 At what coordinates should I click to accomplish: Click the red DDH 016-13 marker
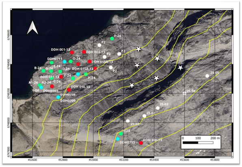pyautogui.click(x=69, y=90)
